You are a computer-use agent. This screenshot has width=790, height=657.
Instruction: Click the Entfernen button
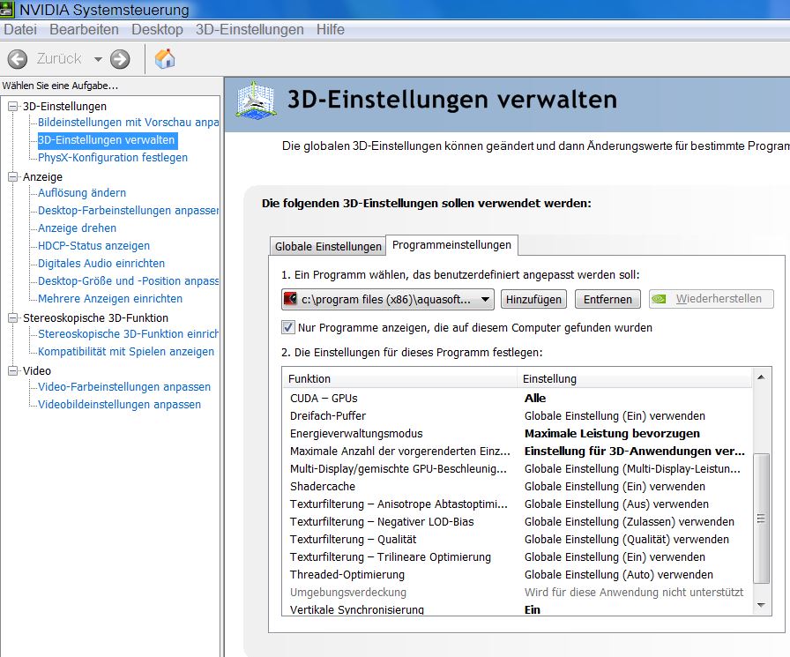(x=607, y=299)
